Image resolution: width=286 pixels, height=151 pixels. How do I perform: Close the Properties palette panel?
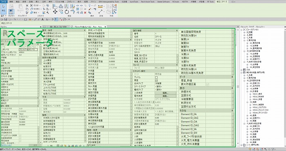(x=41, y=27)
